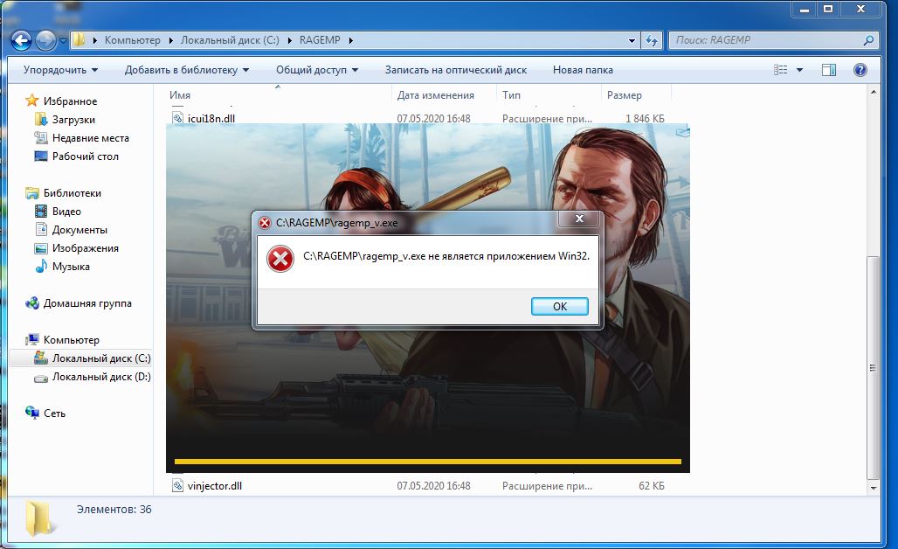Viewport: 898px width, 549px height.
Task: Click the star icon beside Избранное
Action: 32,101
